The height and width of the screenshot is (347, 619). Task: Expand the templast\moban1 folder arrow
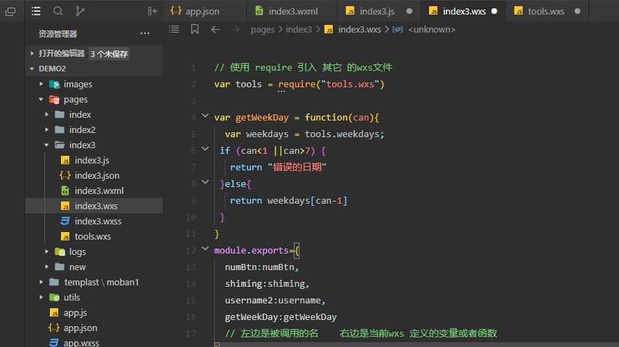pyautogui.click(x=41, y=282)
